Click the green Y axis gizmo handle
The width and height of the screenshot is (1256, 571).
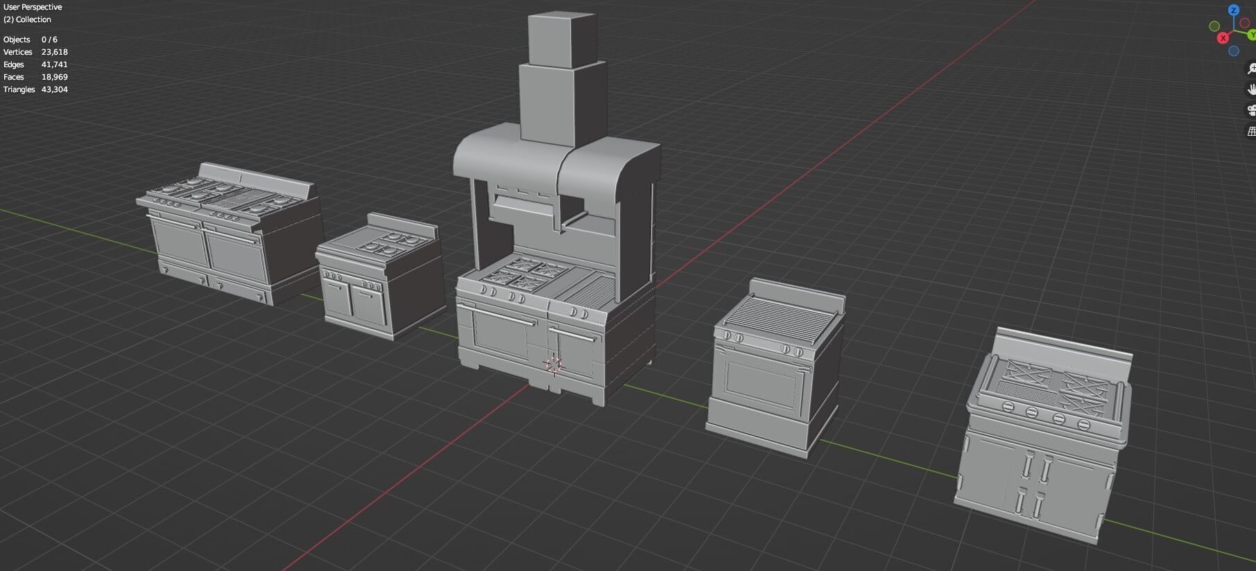click(1251, 35)
